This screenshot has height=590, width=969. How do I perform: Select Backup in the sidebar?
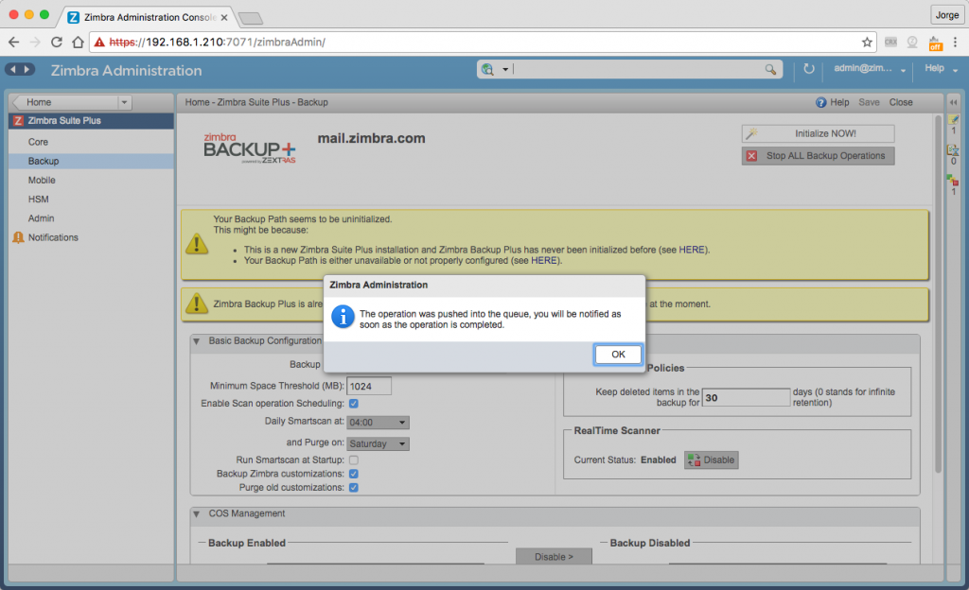point(91,161)
